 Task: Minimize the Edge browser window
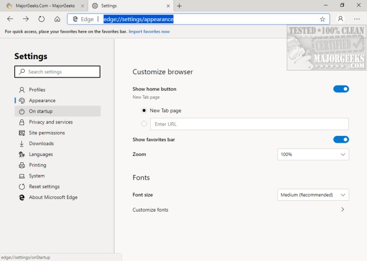(326, 5)
